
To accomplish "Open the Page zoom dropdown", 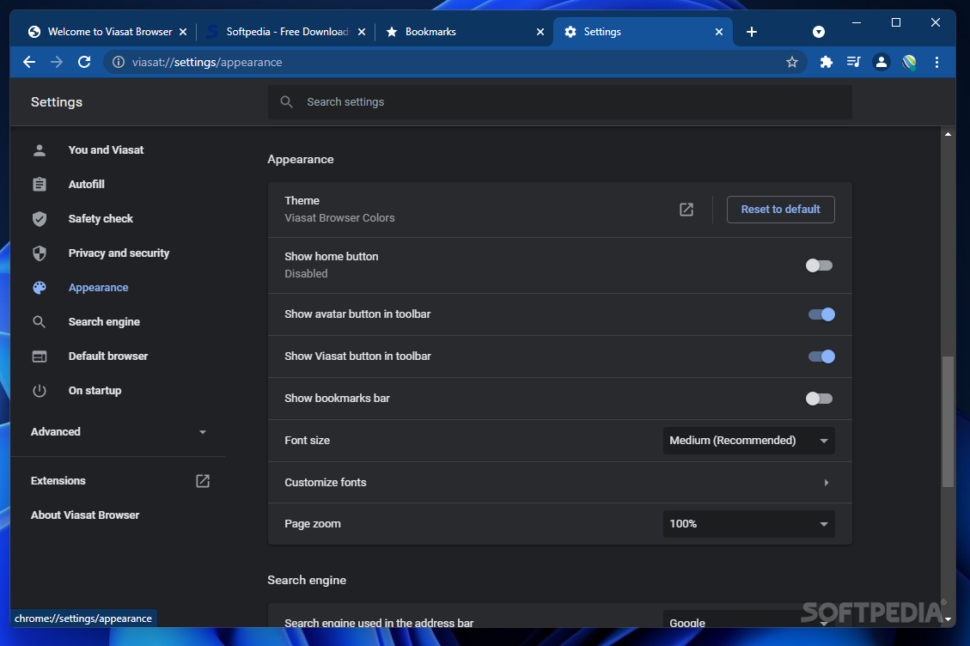I will (748, 523).
